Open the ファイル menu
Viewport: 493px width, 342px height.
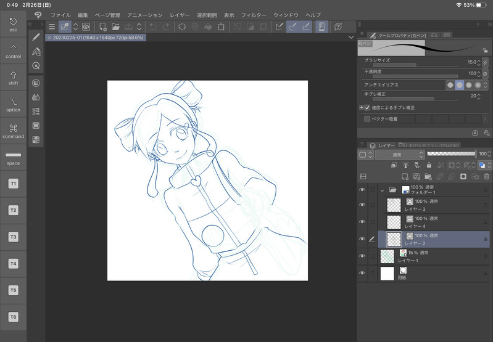pos(60,15)
